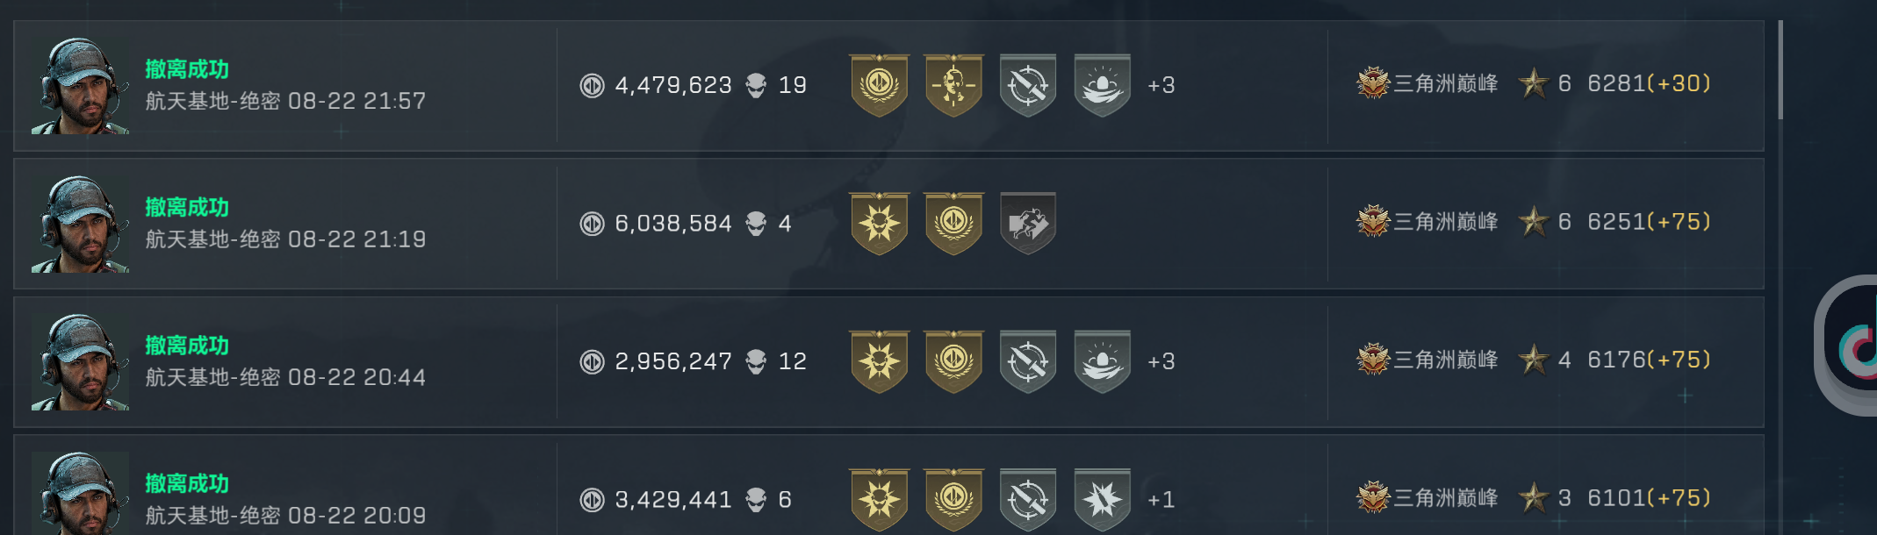Viewport: 1877px width, 535px height.
Task: Click the floating TikTok-style icon at right edge
Action: point(1854,347)
